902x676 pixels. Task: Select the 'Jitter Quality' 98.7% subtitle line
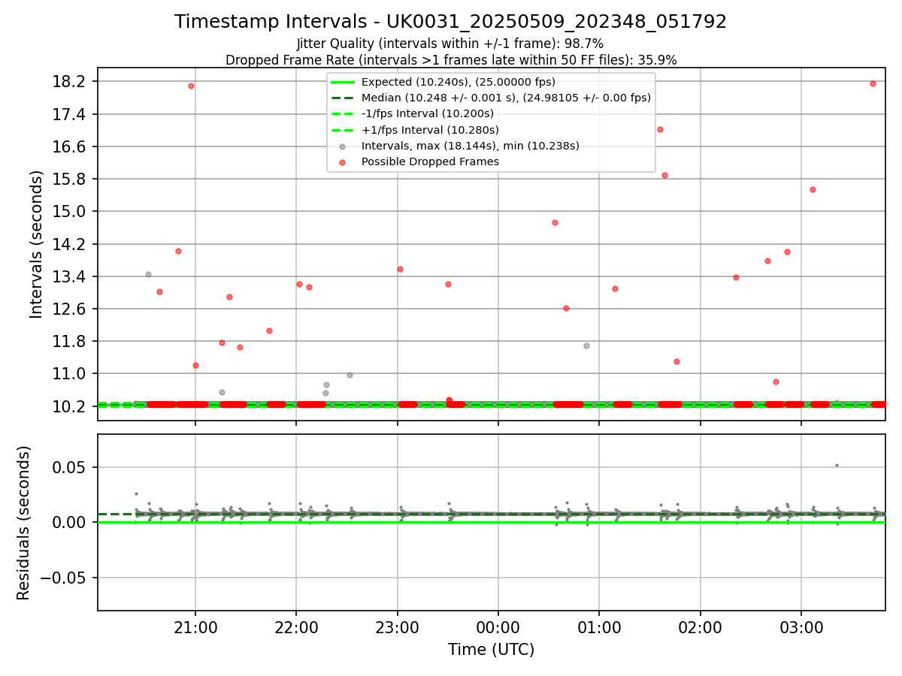450,44
